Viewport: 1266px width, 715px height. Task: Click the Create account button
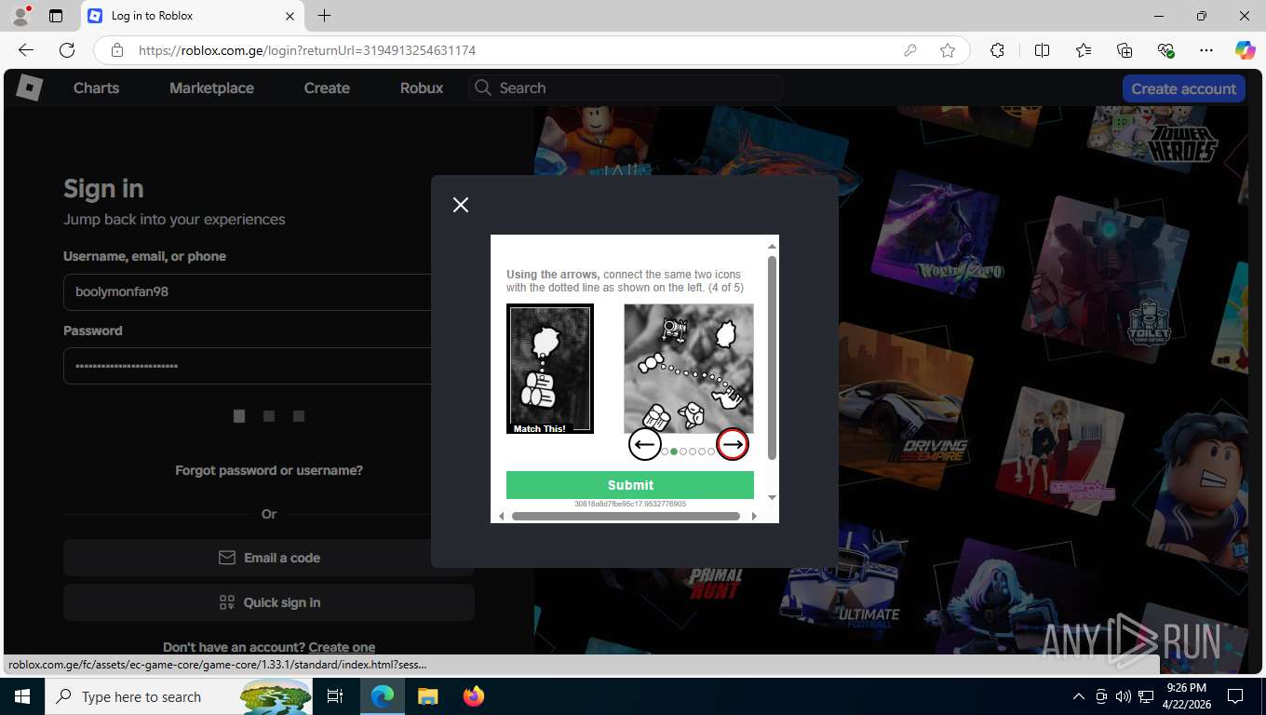pos(1184,88)
